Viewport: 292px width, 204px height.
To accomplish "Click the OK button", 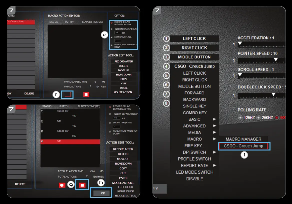I will tap(103, 193).
